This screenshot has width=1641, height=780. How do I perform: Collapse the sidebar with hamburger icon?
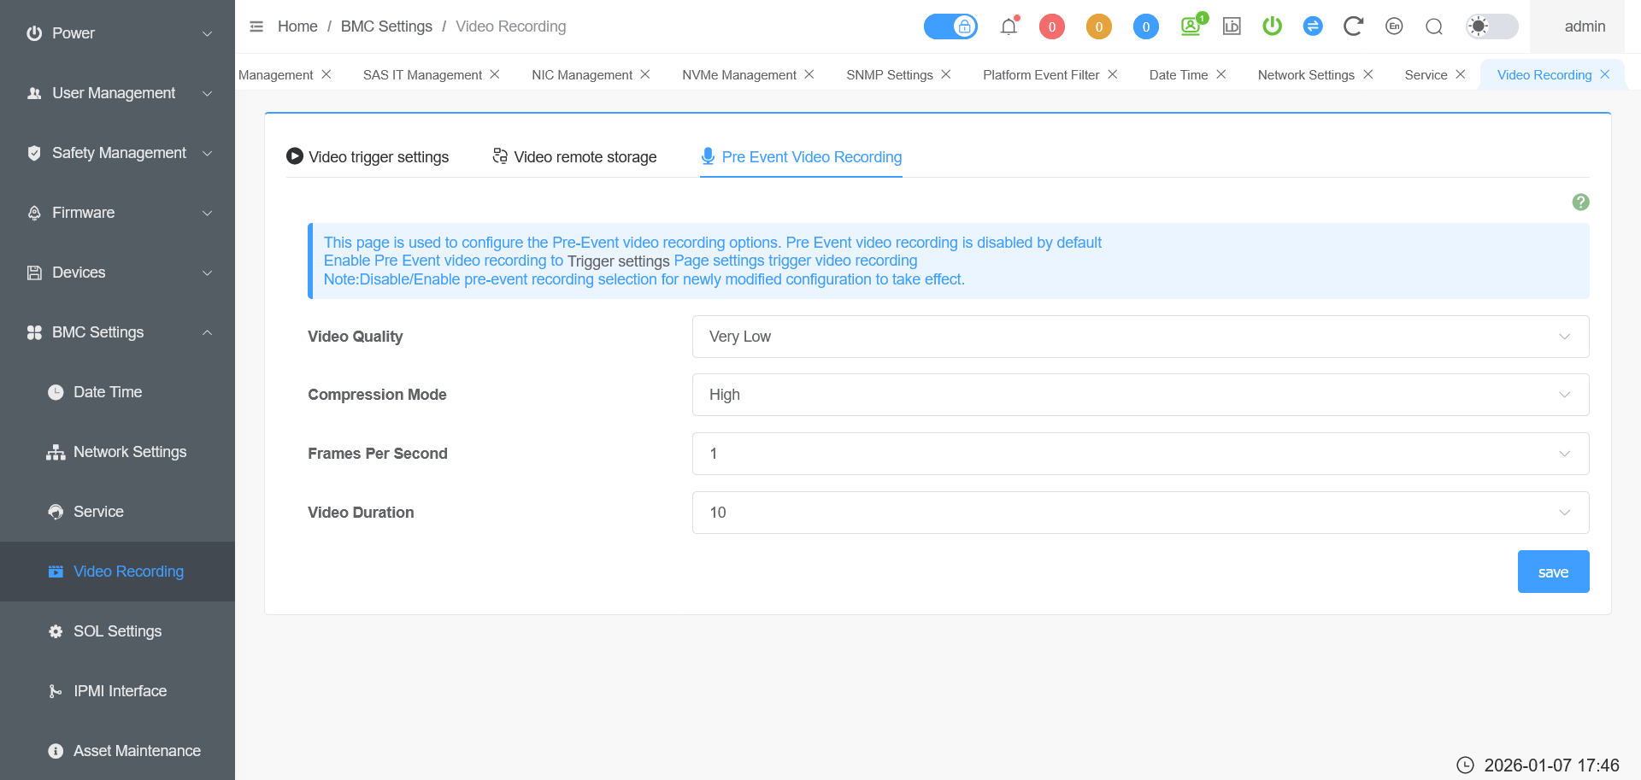click(256, 26)
